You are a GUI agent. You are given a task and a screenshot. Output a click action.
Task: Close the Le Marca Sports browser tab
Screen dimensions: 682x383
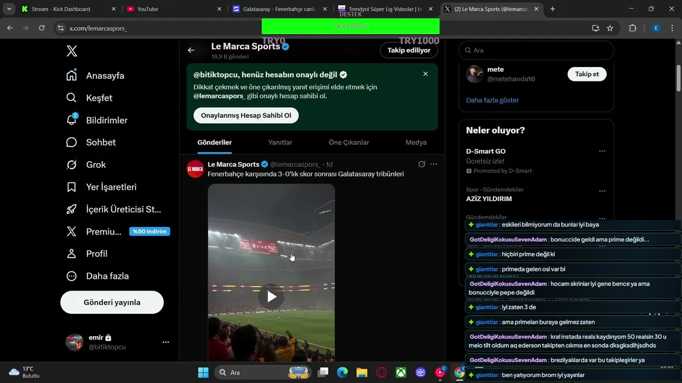tap(537, 9)
